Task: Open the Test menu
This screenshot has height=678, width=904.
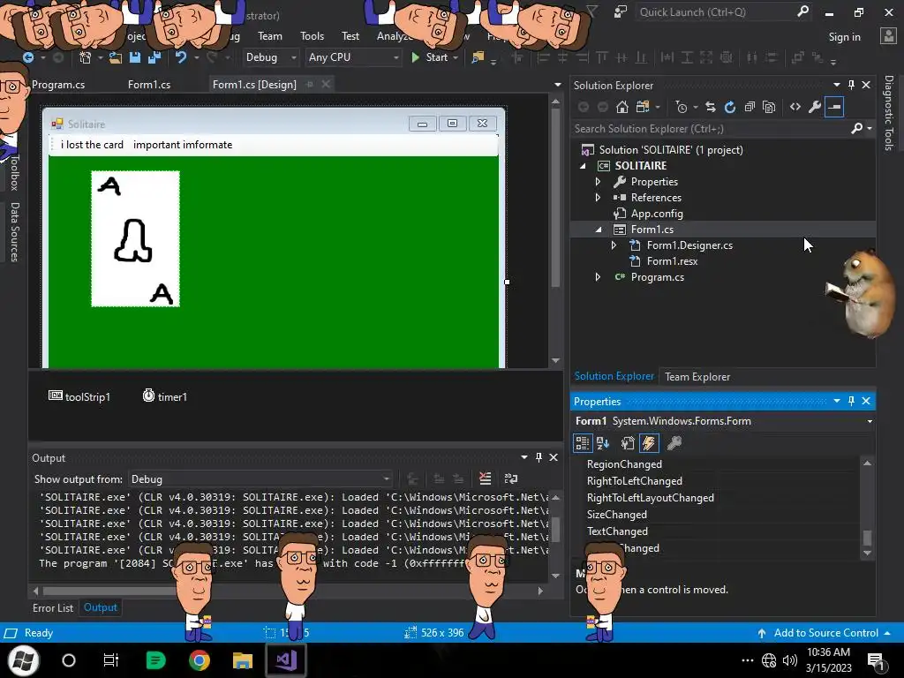Action: [x=350, y=35]
